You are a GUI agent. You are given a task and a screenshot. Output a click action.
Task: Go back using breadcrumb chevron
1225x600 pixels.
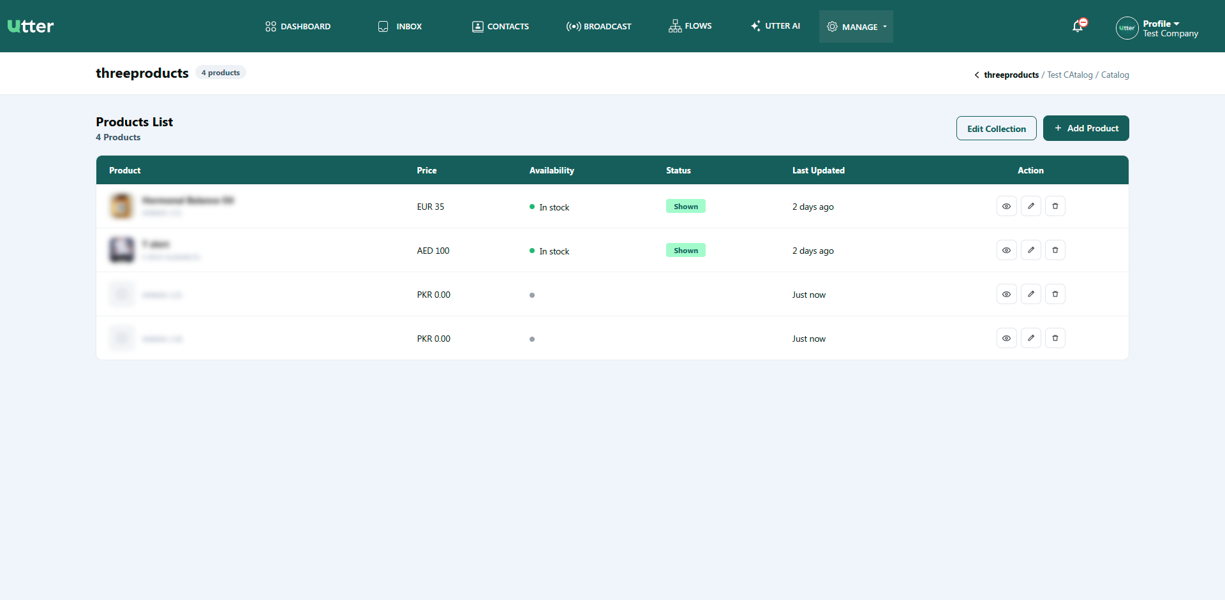coord(977,75)
